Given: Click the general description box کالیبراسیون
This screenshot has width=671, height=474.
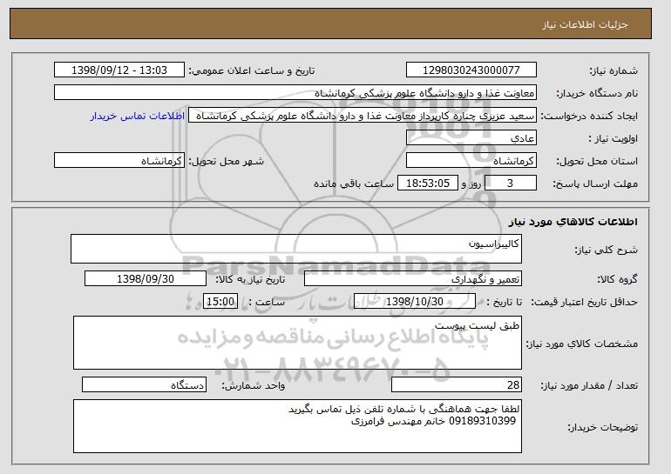Looking at the screenshot, I should (x=296, y=249).
